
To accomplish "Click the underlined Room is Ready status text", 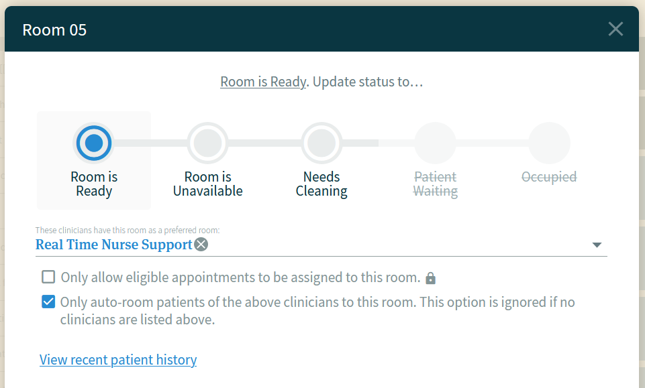I will 263,82.
